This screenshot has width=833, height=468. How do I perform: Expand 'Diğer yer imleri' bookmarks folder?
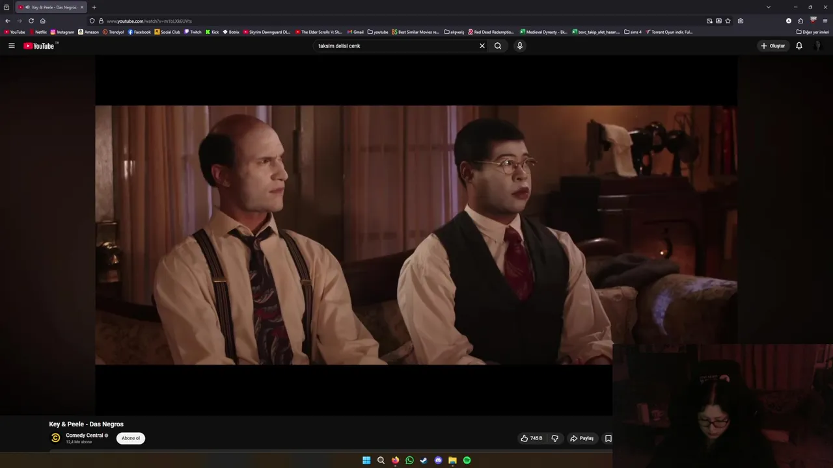pyautogui.click(x=812, y=32)
